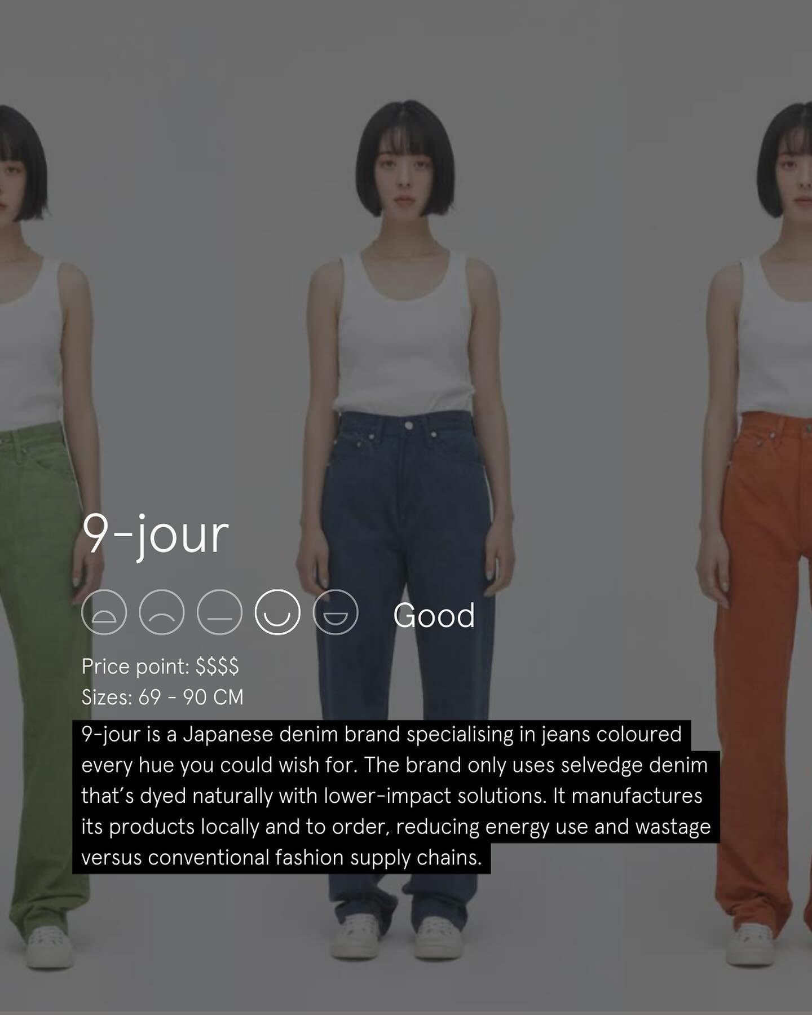The height and width of the screenshot is (1015, 812).
Task: Click the Sizes 69 - 90 CM line
Action: click(162, 697)
